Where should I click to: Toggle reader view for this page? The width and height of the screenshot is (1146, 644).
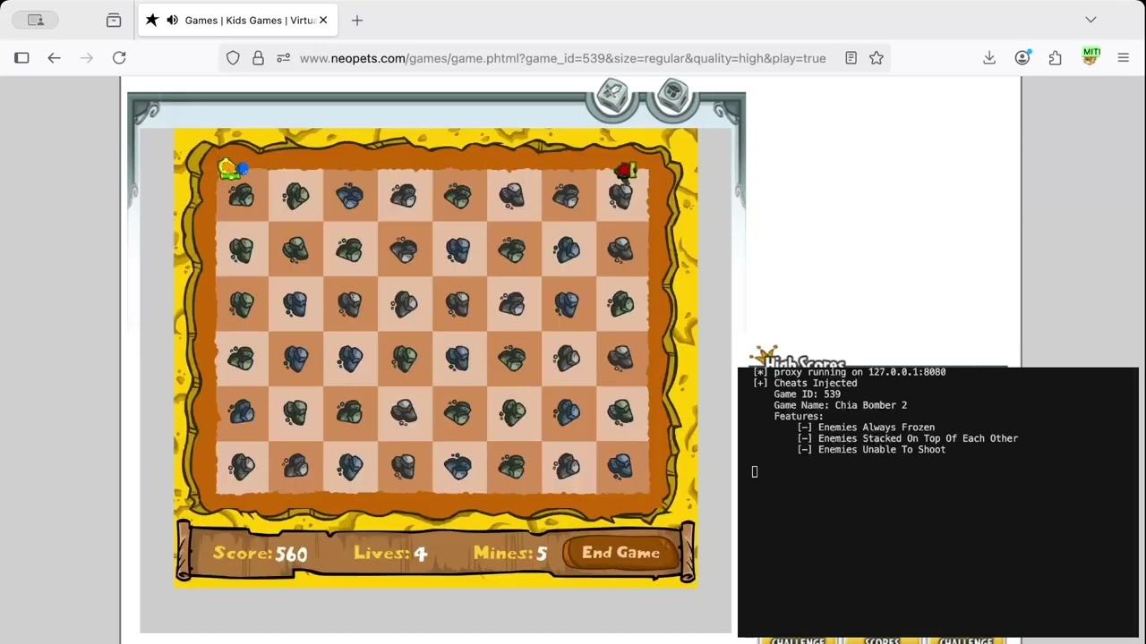(851, 58)
